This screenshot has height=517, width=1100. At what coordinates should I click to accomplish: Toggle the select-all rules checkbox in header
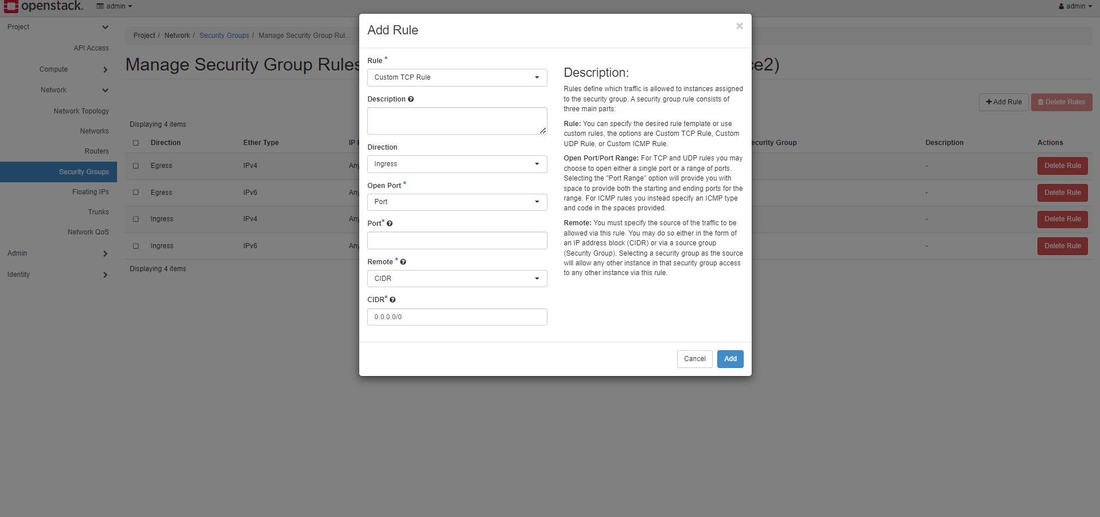pyautogui.click(x=136, y=143)
